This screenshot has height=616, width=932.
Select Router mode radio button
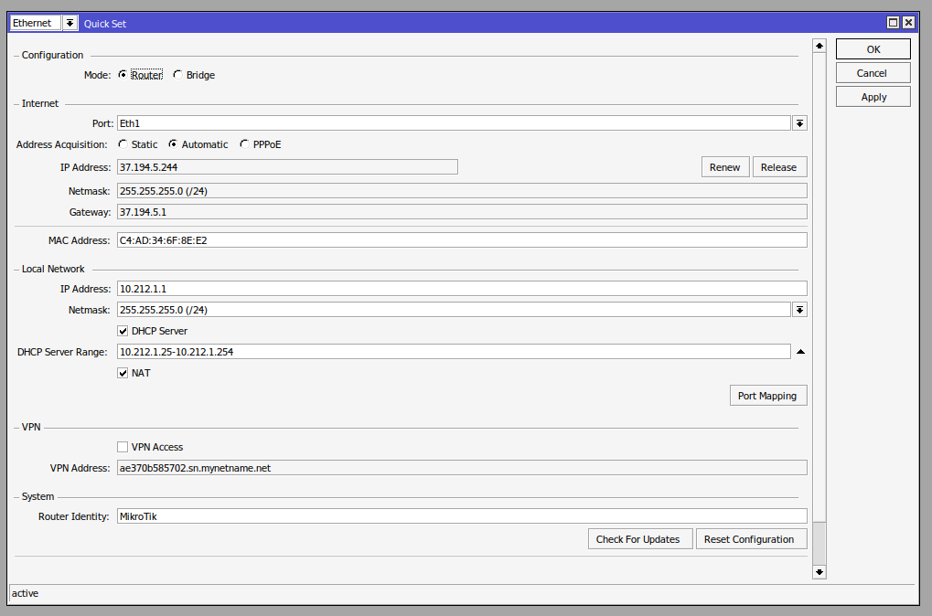pos(123,75)
